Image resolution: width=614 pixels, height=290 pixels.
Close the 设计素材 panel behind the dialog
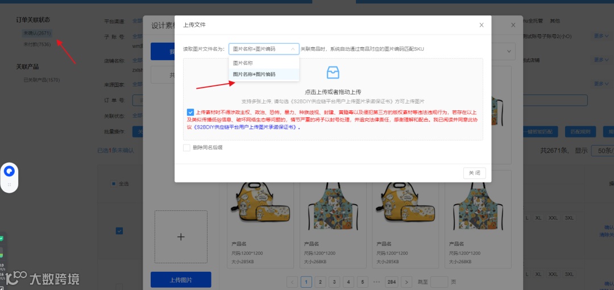point(513,25)
